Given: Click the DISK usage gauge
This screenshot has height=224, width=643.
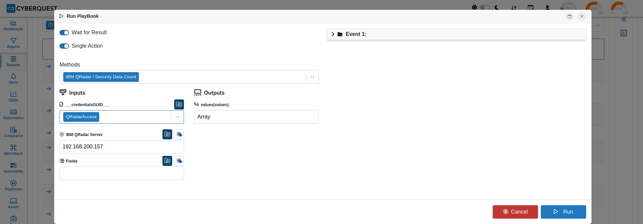Looking at the screenshot, I should [619, 8].
